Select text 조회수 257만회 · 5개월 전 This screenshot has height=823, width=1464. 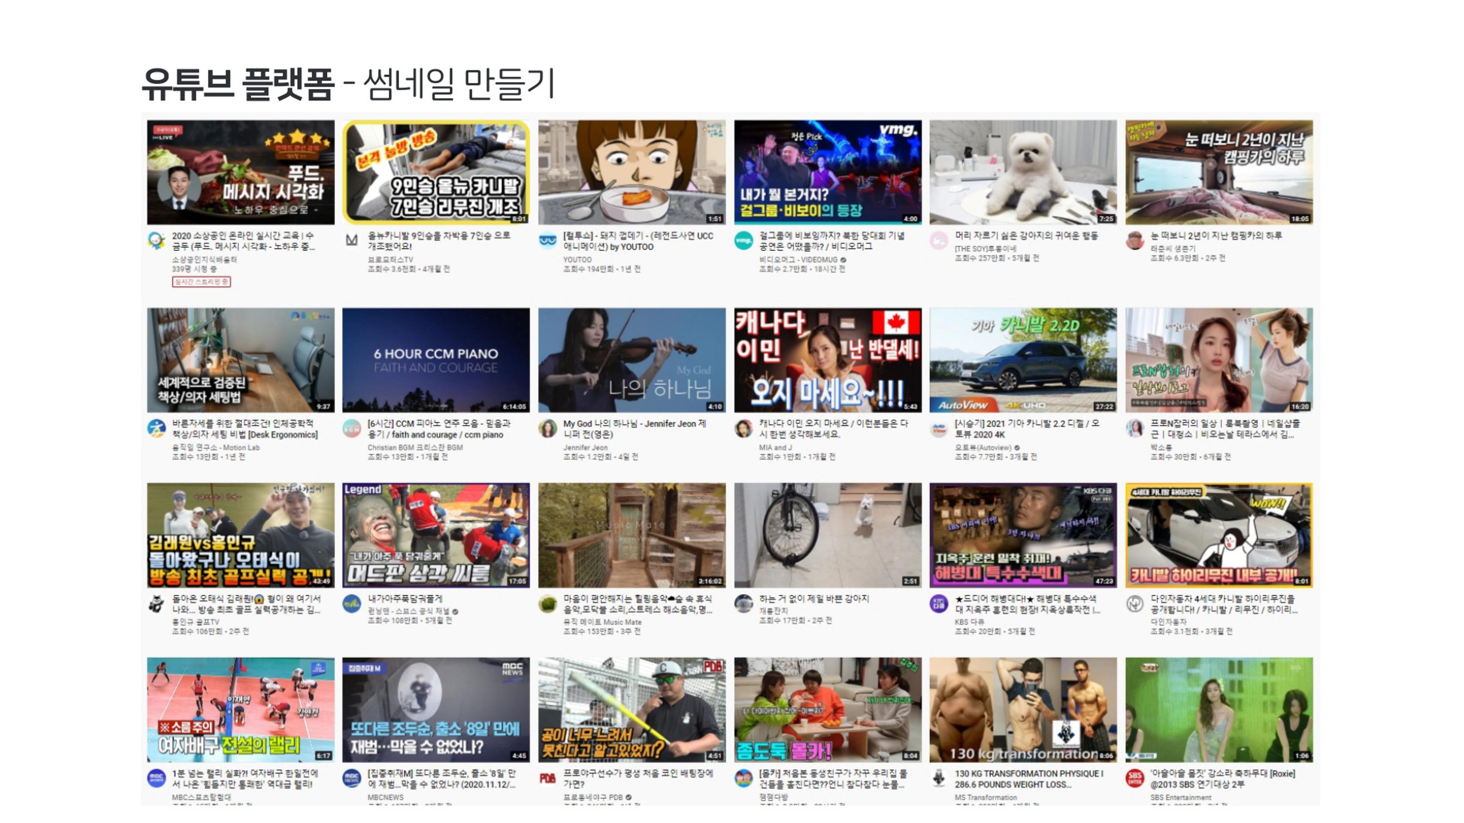[997, 259]
